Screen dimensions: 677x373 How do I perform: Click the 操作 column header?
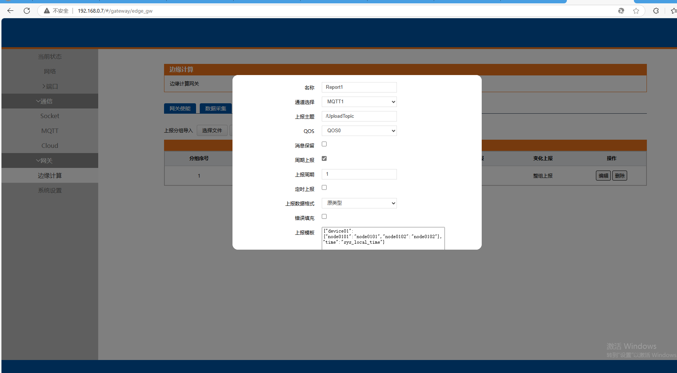(612, 158)
